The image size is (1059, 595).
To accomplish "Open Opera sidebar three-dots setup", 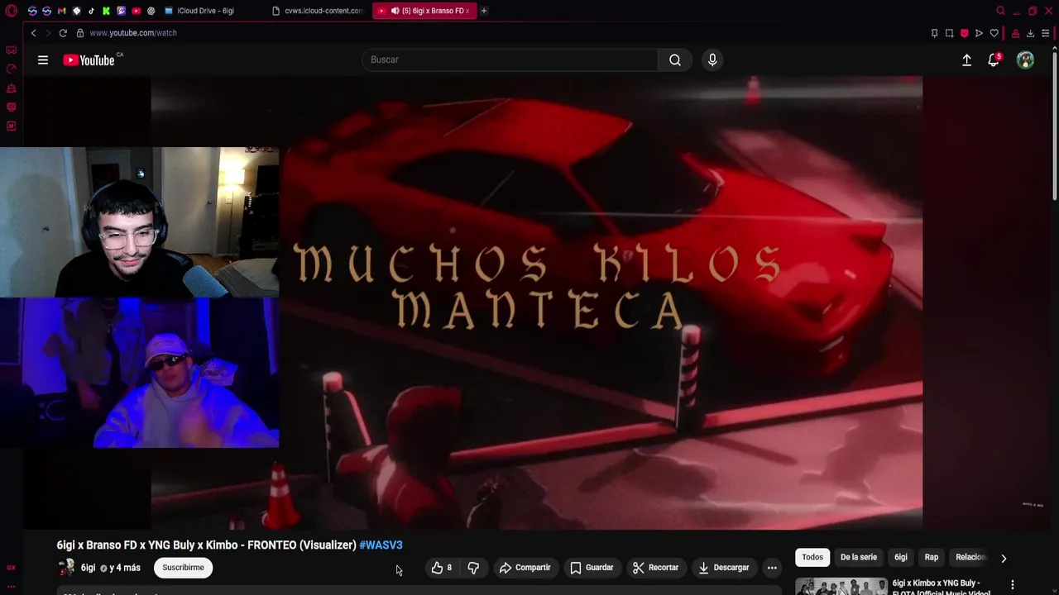I will click(x=12, y=587).
